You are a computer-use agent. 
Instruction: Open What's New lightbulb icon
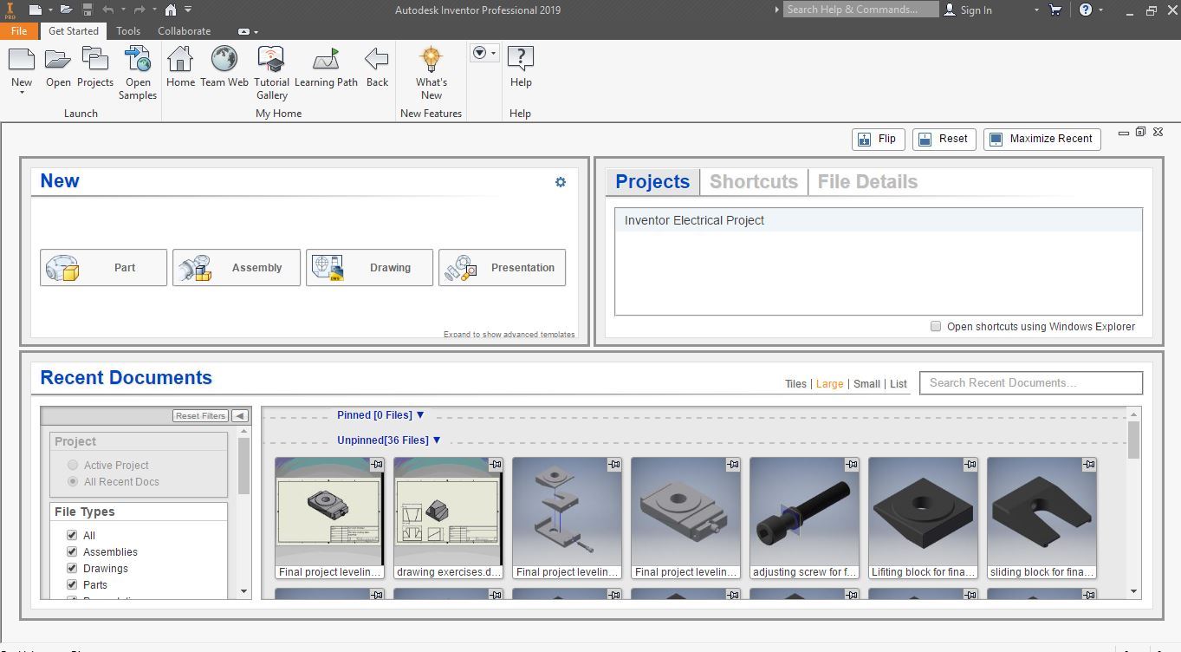[431, 59]
